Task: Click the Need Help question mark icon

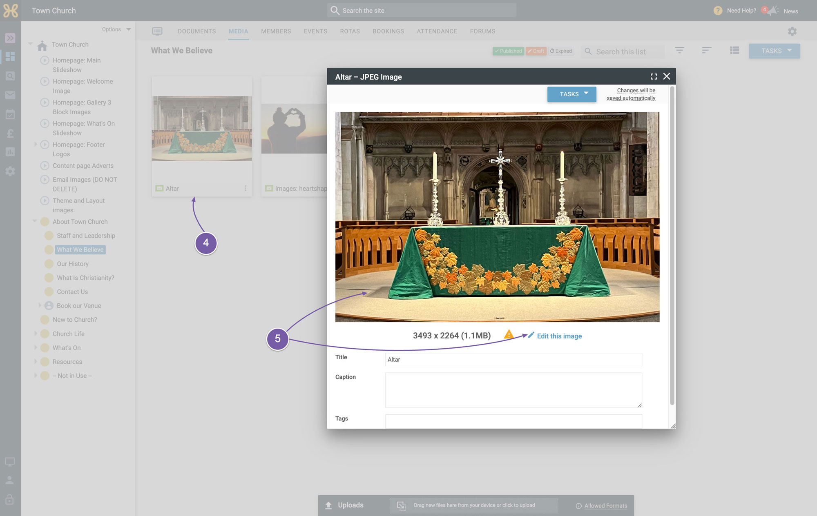Action: pyautogui.click(x=718, y=11)
